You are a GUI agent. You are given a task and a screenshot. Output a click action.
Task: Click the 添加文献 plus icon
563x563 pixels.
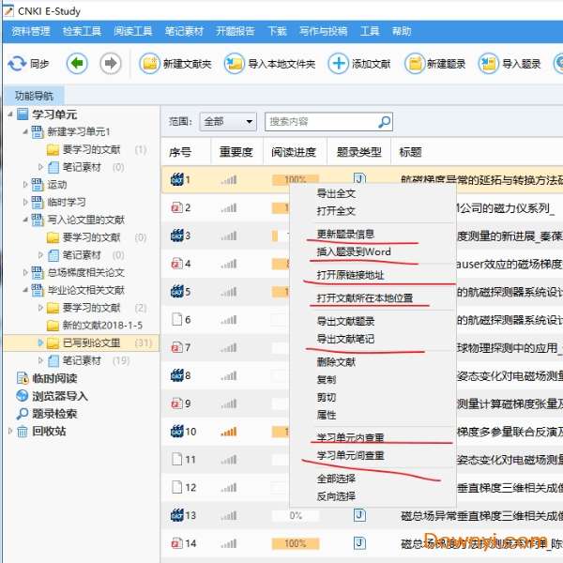(338, 64)
